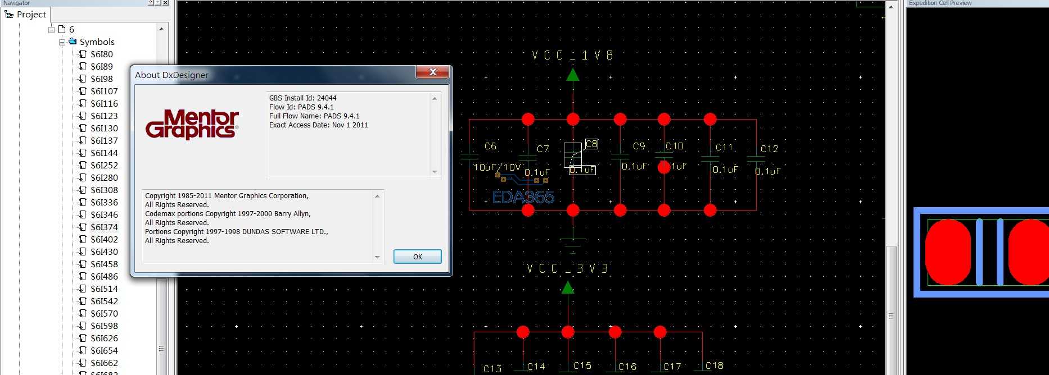Image resolution: width=1049 pixels, height=375 pixels.
Task: Click the sheet 6 page icon
Action: tap(62, 29)
